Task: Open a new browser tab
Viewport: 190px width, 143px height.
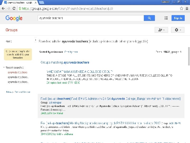Action: tap(42, 2)
